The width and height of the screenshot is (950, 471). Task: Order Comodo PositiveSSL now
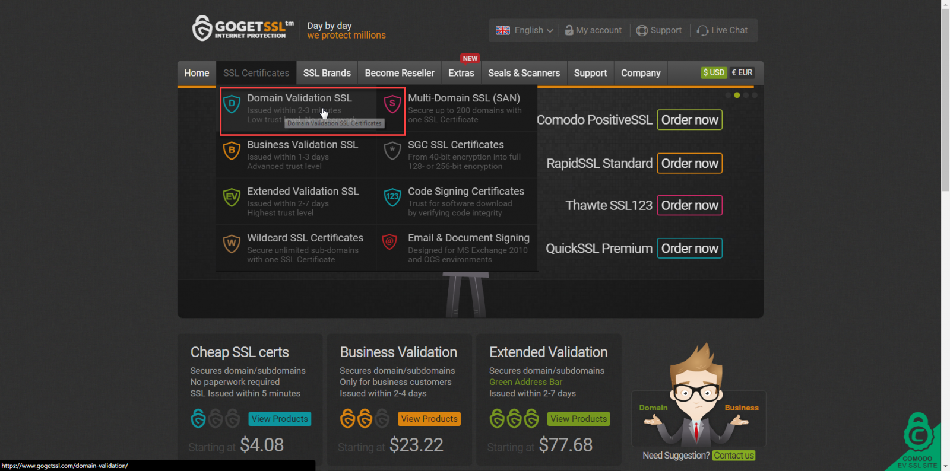click(689, 120)
